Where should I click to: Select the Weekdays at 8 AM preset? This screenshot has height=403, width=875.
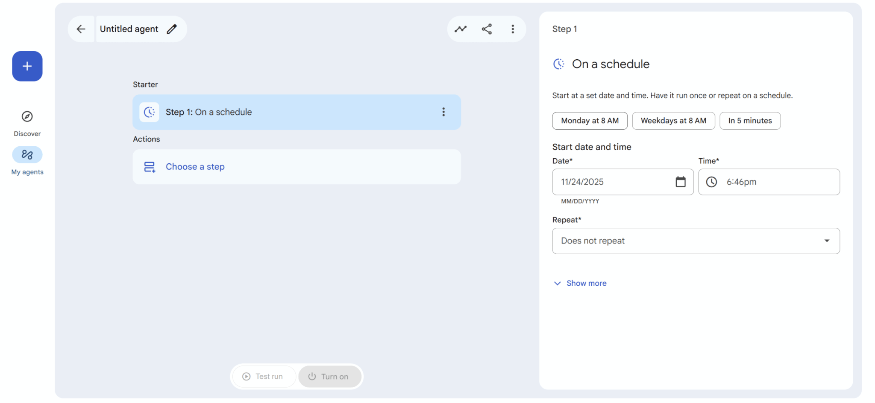tap(673, 121)
